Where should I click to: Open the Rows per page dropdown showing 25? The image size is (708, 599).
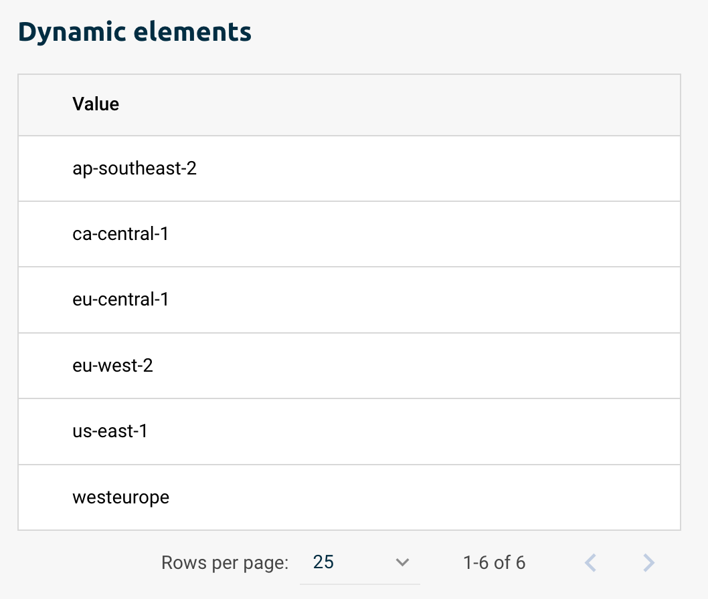[360, 562]
